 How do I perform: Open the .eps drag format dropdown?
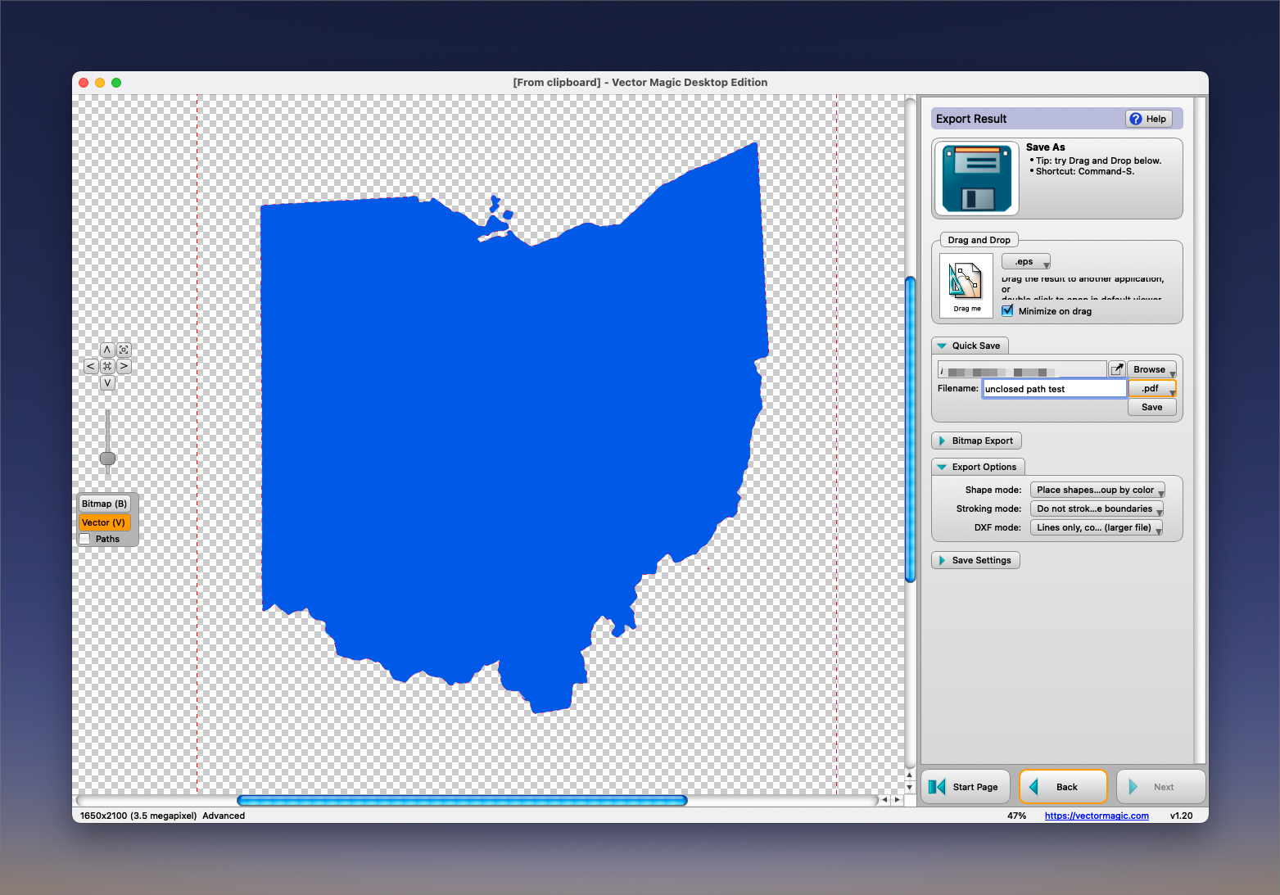pyautogui.click(x=1025, y=262)
